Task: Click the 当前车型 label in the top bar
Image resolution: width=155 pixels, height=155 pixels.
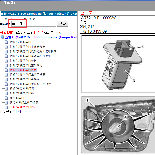Action: pyautogui.click(x=8, y=3)
